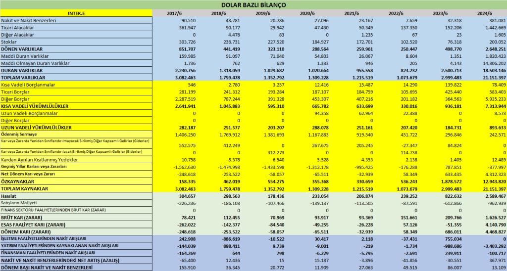Select other payables value 5.935.233

[x=495, y=99]
